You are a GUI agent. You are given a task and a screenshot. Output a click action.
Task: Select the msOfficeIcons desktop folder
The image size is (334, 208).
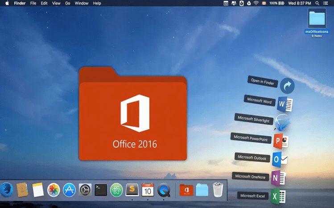(317, 19)
